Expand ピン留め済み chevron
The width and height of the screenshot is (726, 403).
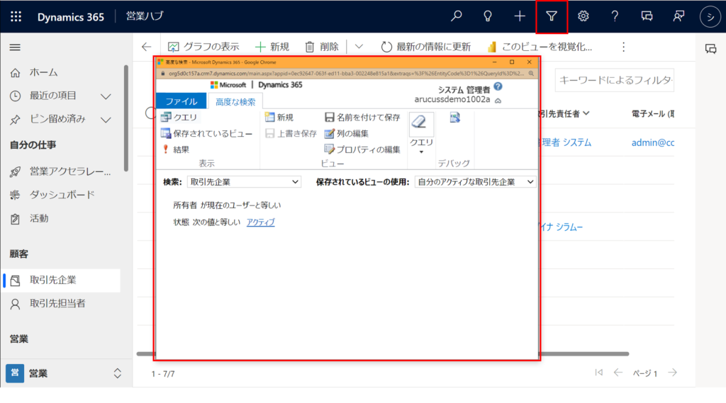(x=106, y=120)
